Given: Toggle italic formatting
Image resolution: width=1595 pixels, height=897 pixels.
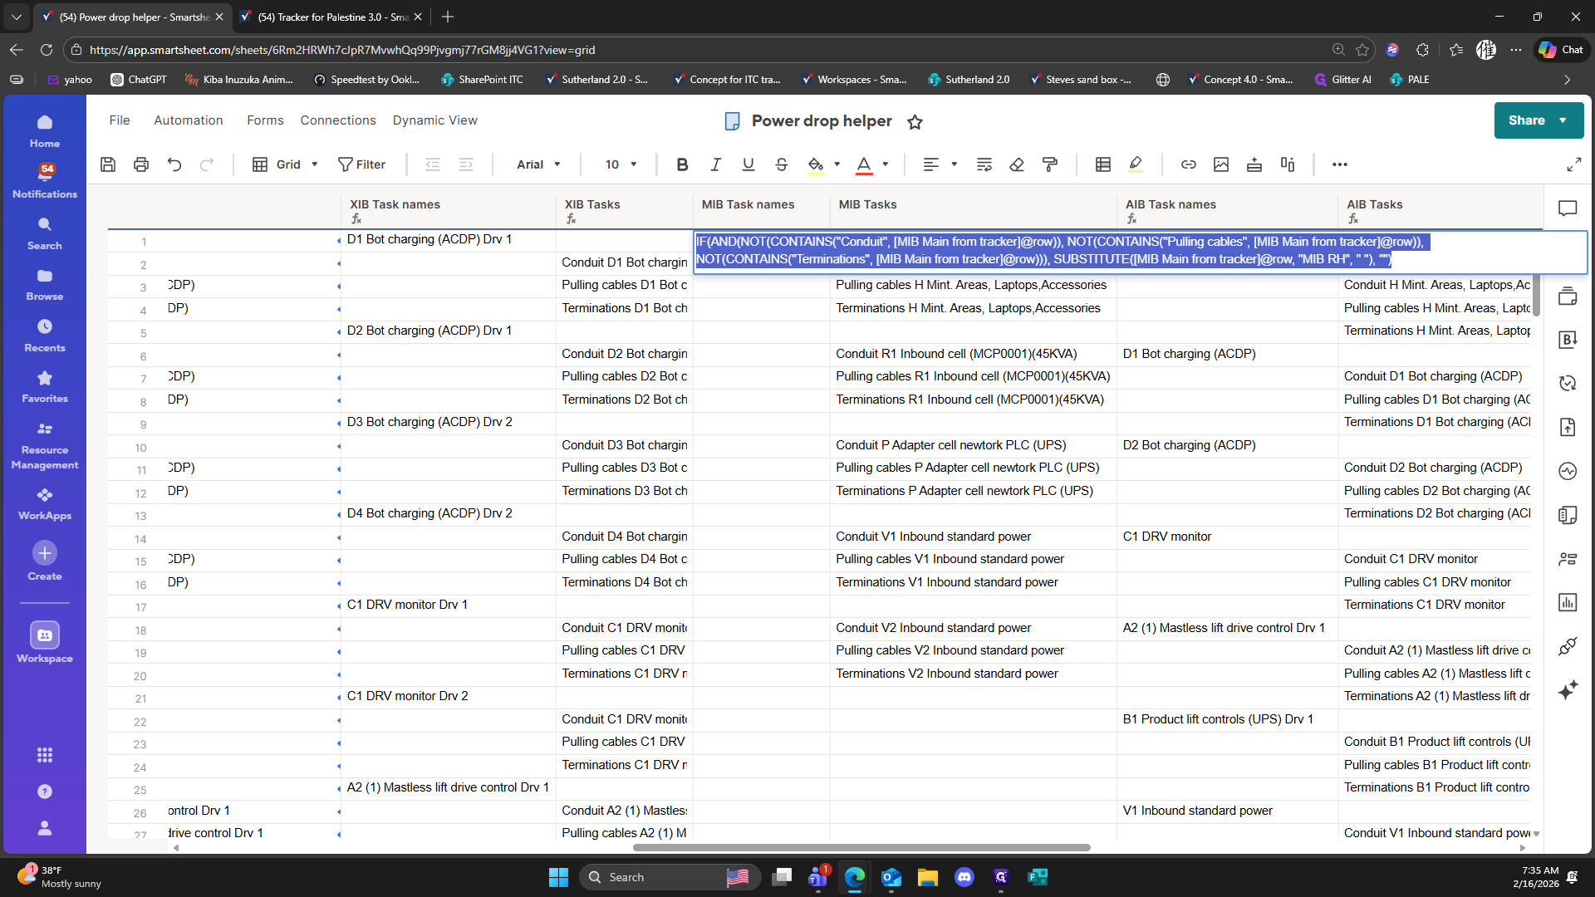Looking at the screenshot, I should 715,164.
